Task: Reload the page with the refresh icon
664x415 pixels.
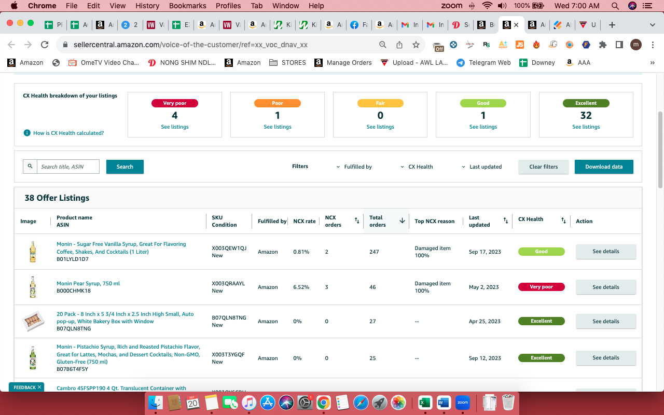Action: click(x=45, y=45)
